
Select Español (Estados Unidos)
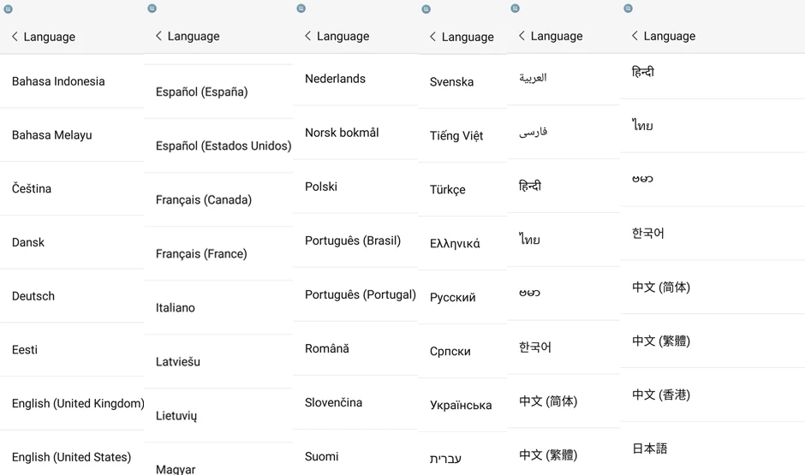point(218,145)
